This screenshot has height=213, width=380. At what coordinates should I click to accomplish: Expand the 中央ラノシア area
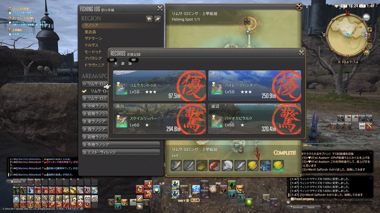pos(95,106)
